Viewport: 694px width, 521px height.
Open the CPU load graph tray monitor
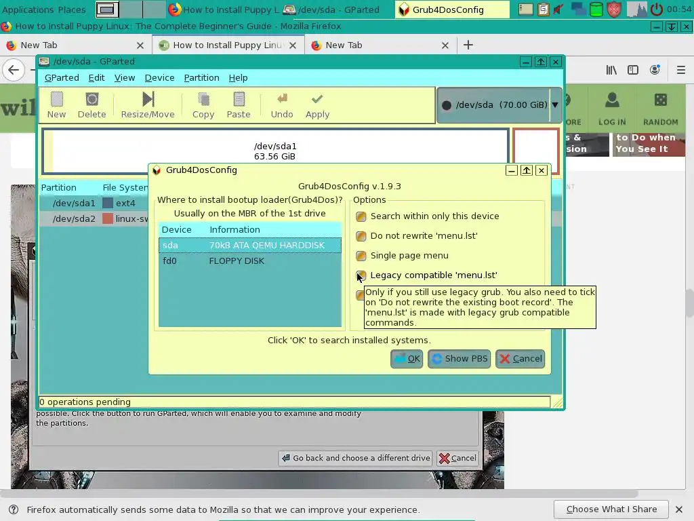click(636, 9)
